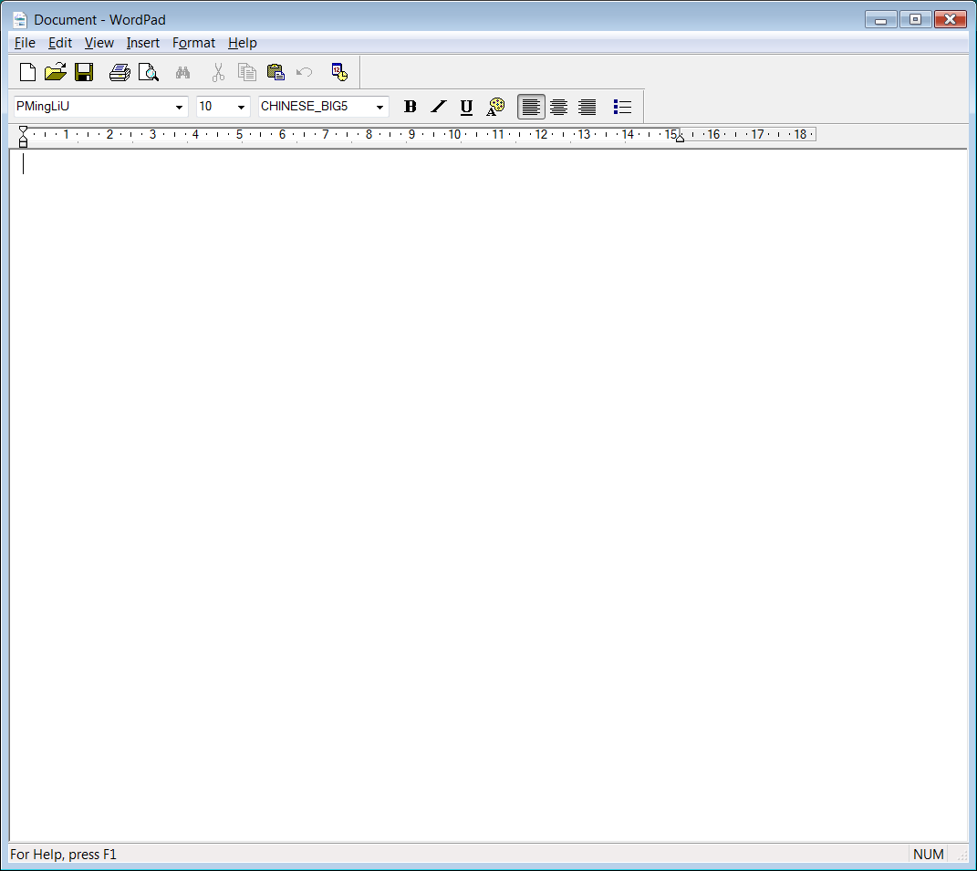Expand the CHINESE_BIG5 script dropdown
The height and width of the screenshot is (871, 977).
click(x=379, y=107)
